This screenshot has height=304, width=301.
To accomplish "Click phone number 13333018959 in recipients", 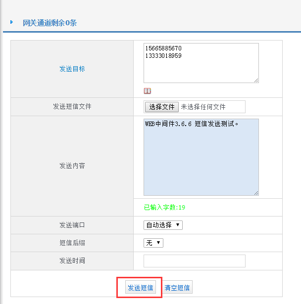I will click(163, 56).
